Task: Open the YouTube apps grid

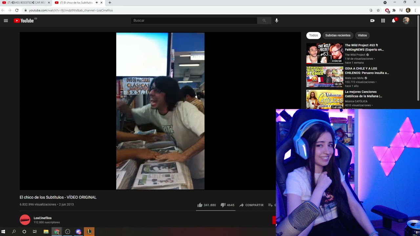Action: click(x=383, y=21)
